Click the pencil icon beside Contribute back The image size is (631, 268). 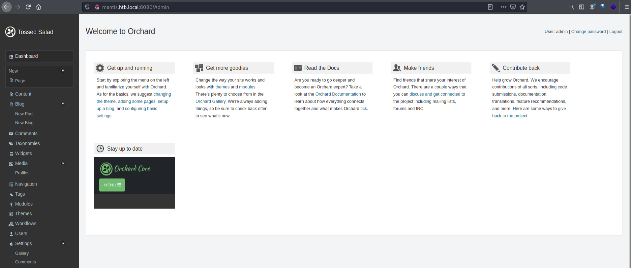click(496, 68)
